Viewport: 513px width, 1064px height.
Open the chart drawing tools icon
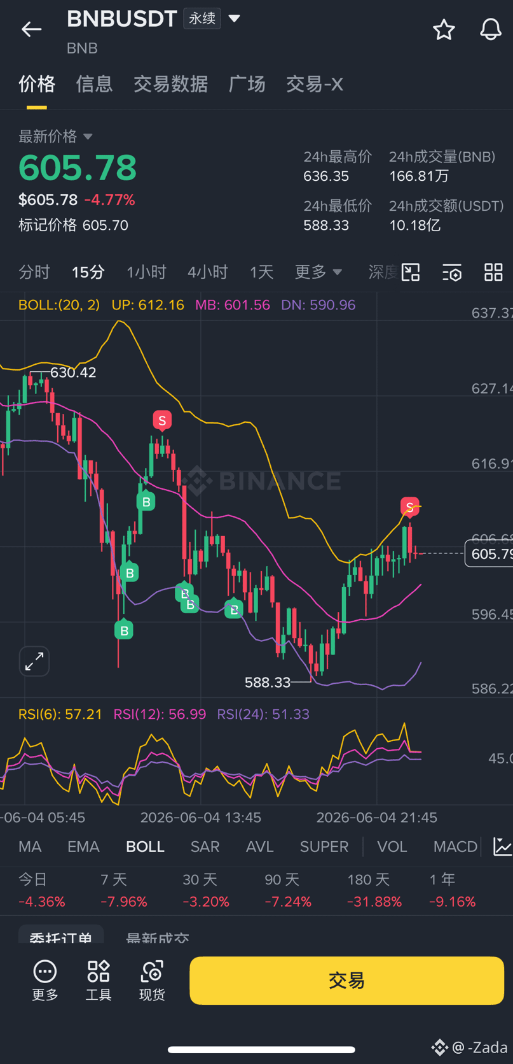pos(411,273)
